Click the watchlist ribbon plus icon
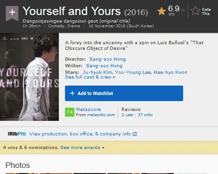This screenshot has width=218, height=174. coord(12,13)
